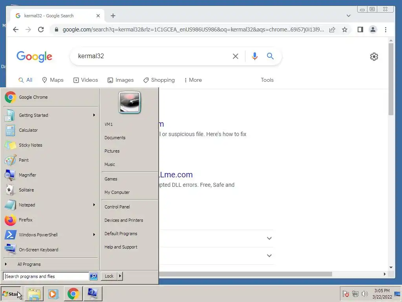Start voice search microphone
The image size is (402, 302).
click(254, 56)
